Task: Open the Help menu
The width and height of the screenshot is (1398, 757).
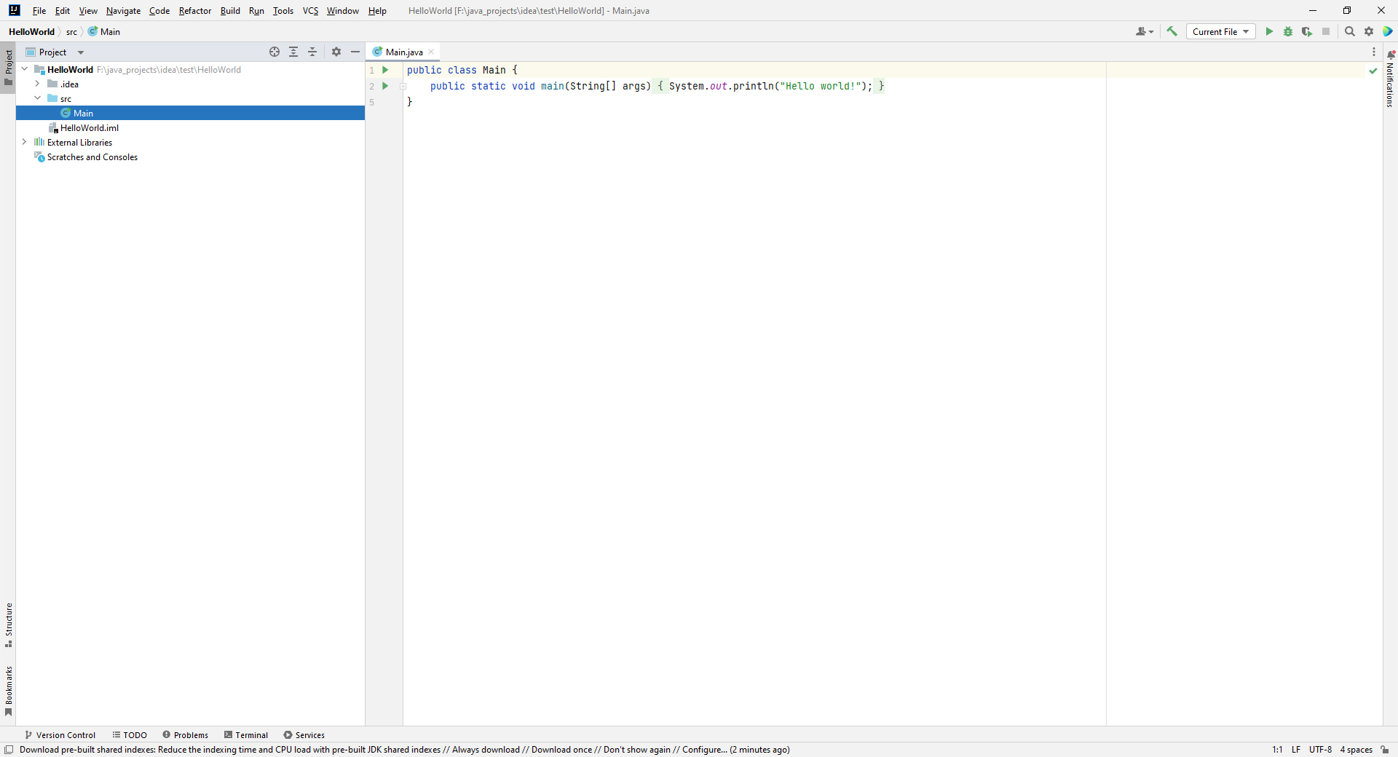Action: click(x=377, y=11)
